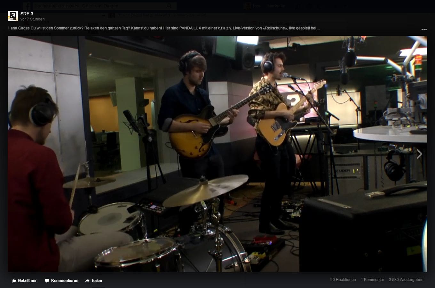The width and height of the screenshot is (435, 288).
Task: Click the magnifier search icon in top bar
Action: click(x=169, y=6)
